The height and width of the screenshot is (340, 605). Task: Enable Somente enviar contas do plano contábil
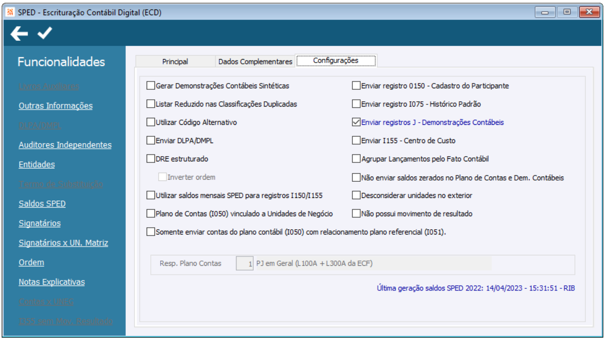click(151, 232)
